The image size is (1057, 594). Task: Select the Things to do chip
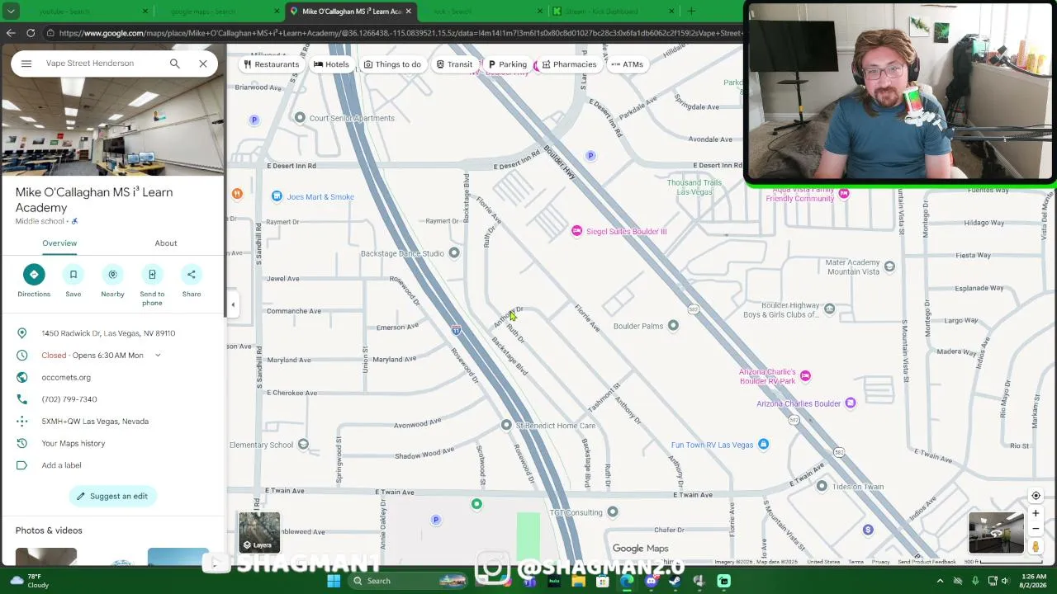392,64
